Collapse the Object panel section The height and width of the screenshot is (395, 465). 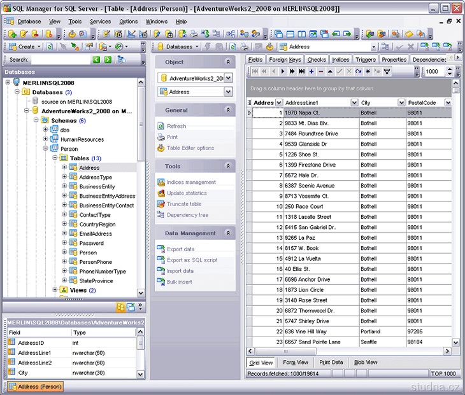click(x=228, y=62)
